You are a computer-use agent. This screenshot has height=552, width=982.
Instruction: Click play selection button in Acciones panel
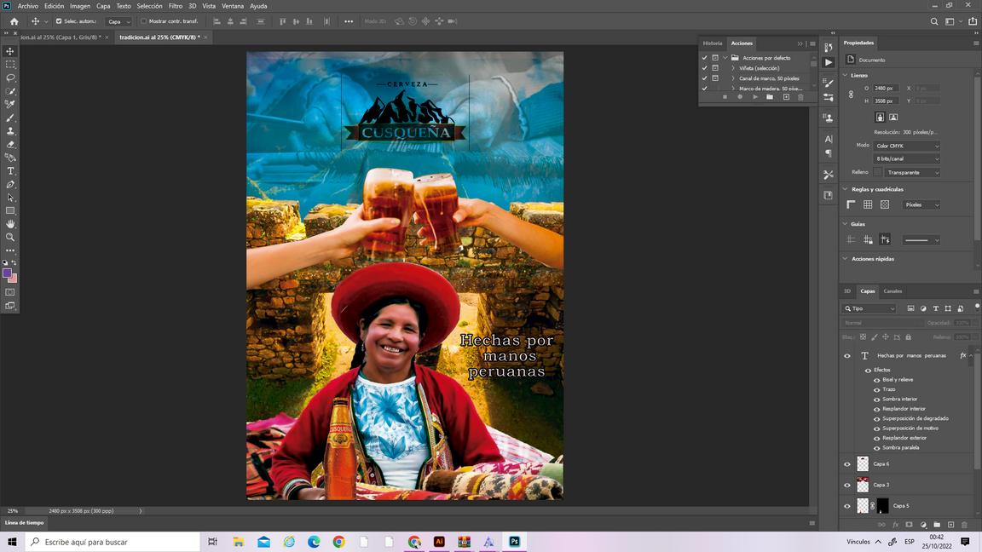coord(755,97)
